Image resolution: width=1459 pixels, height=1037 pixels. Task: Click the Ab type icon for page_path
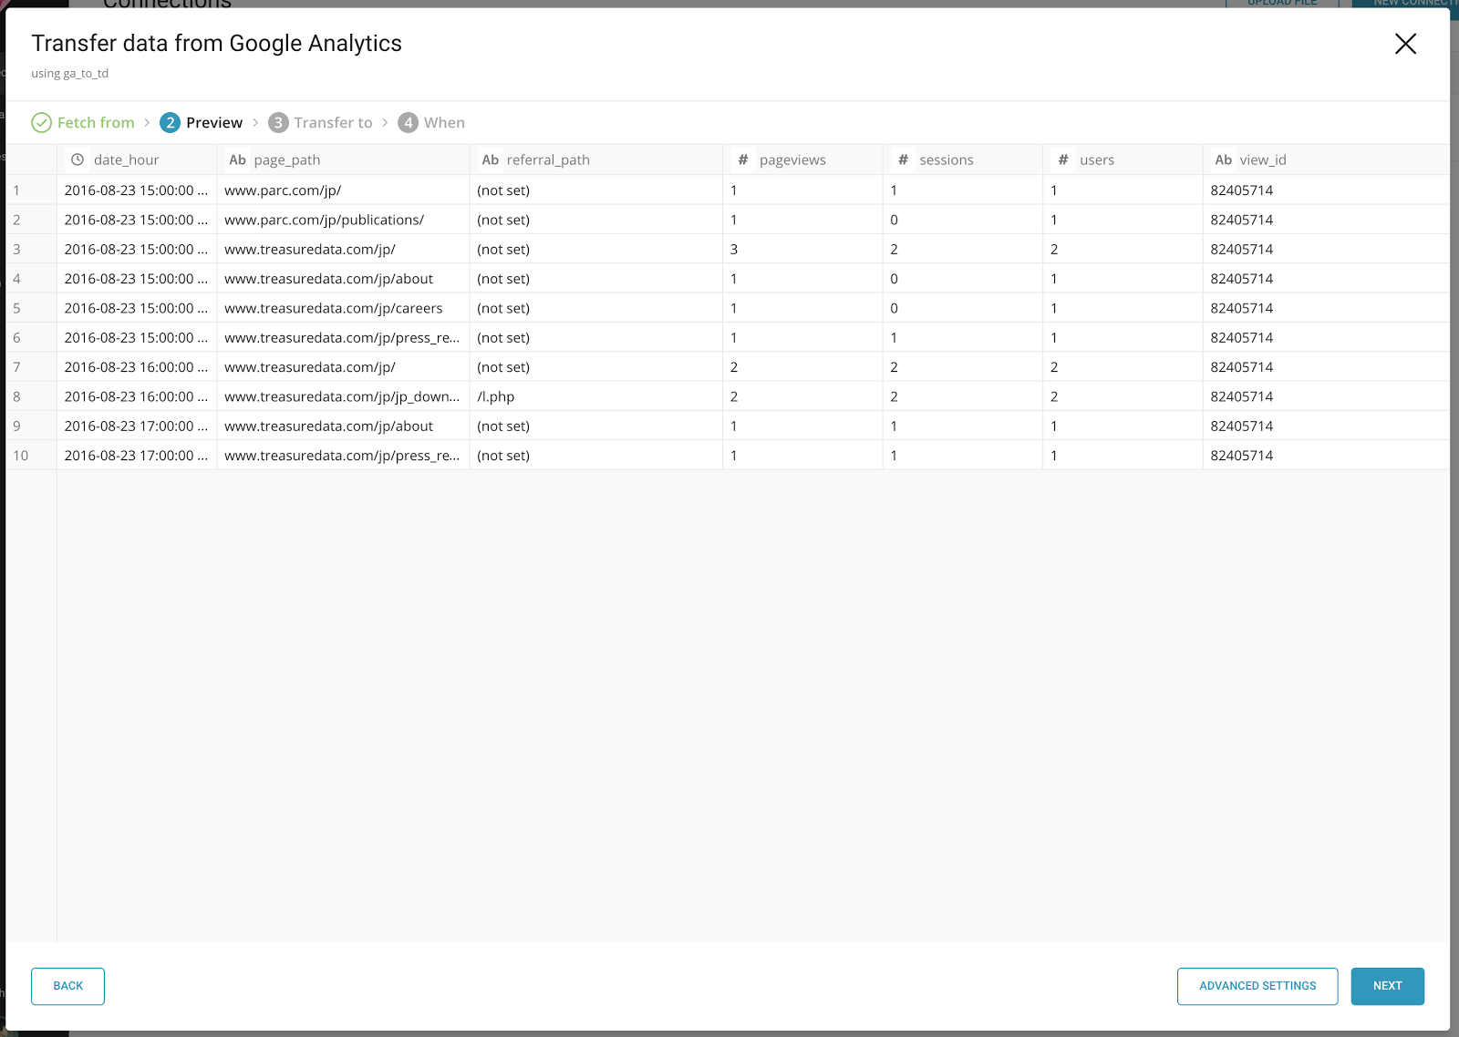tap(237, 159)
